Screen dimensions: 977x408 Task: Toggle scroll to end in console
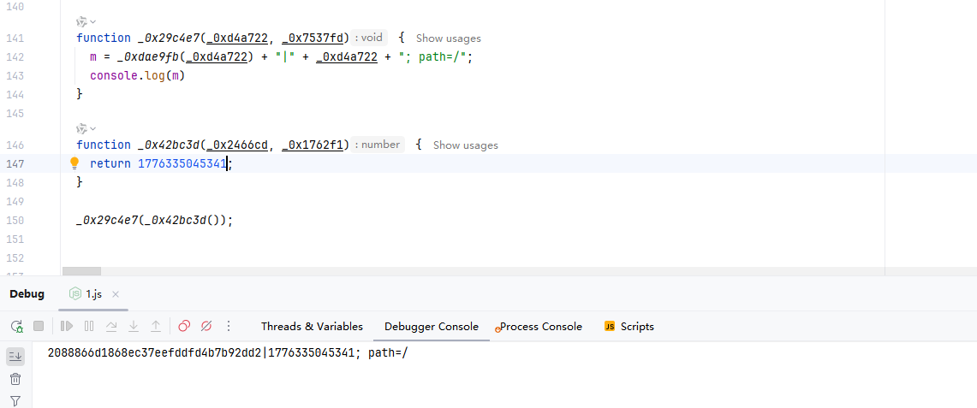15,357
